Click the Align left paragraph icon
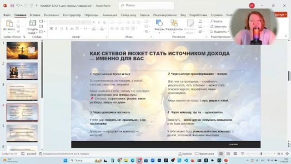The width and height of the screenshot is (291, 164). (x=112, y=28)
